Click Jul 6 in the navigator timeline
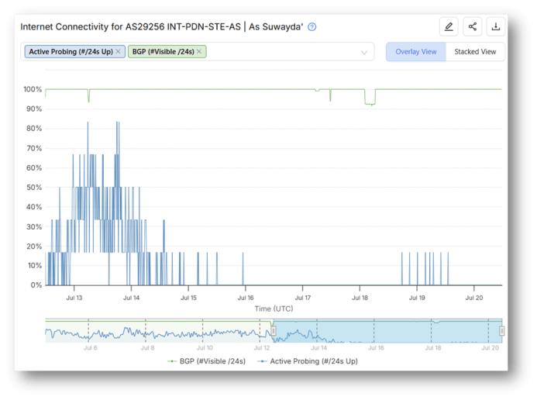This screenshot has height=400, width=537. click(90, 348)
